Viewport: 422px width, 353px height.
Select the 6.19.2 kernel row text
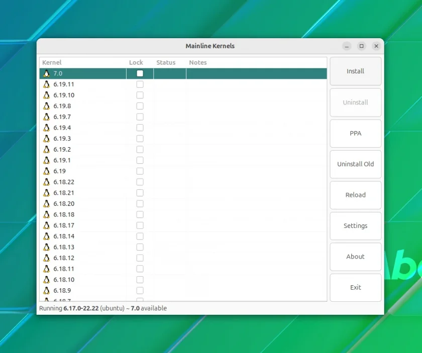[x=62, y=149]
